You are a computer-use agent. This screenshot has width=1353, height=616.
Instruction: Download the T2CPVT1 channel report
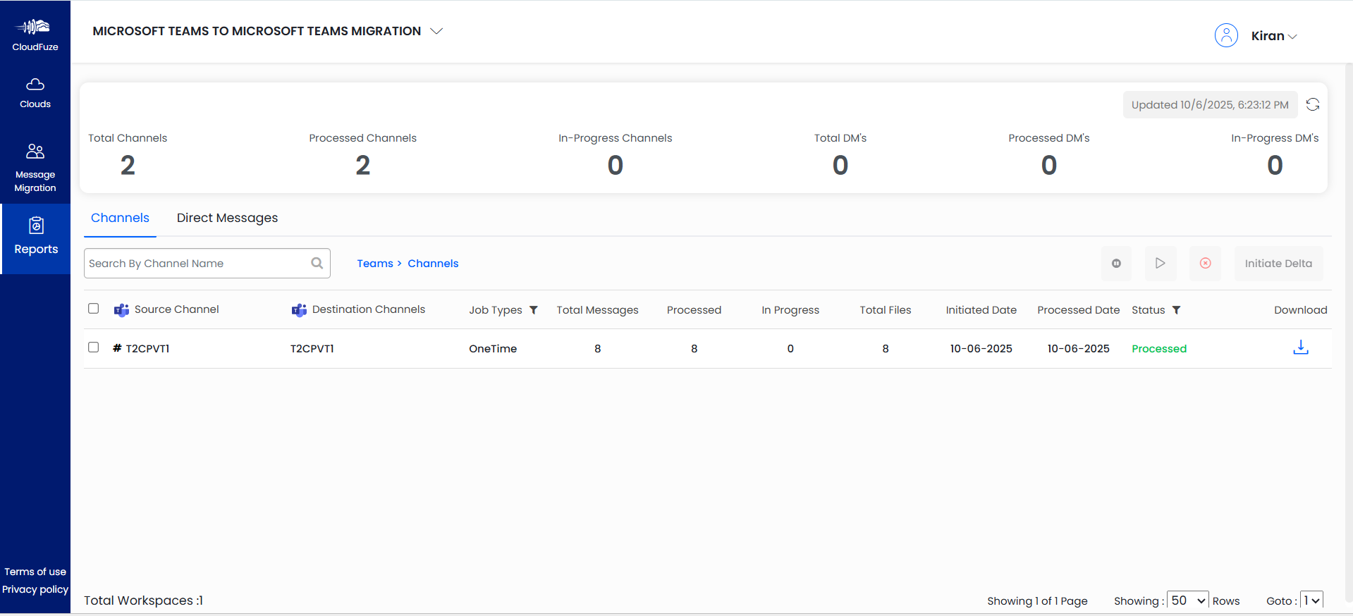tap(1300, 347)
